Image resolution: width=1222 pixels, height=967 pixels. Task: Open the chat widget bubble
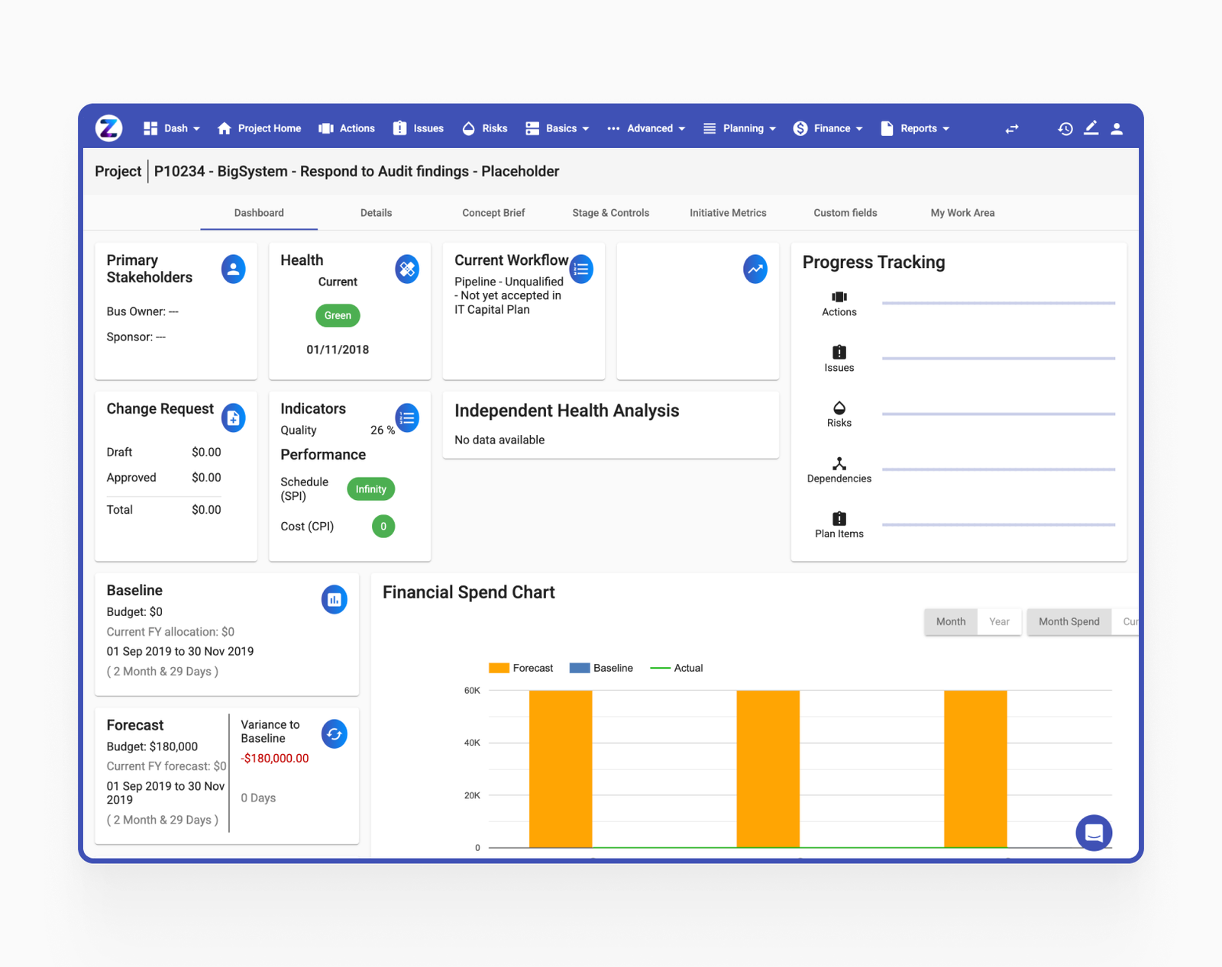point(1093,833)
